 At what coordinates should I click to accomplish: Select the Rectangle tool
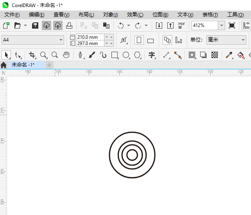[115, 55]
